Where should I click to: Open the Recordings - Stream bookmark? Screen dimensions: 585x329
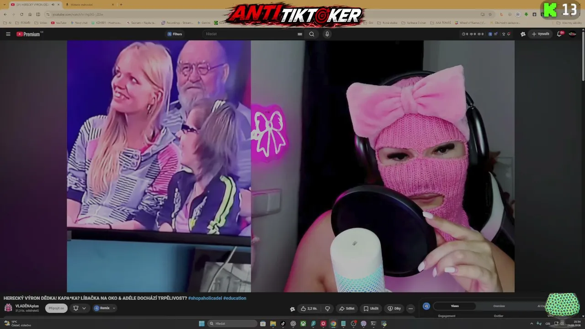[x=177, y=22]
